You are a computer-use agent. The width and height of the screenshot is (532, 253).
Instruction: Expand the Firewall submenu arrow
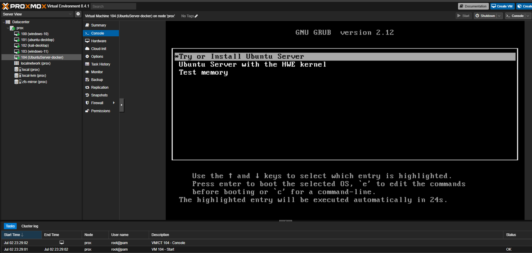point(114,103)
